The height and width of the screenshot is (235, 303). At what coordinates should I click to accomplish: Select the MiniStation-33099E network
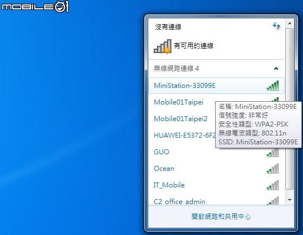[216, 86]
